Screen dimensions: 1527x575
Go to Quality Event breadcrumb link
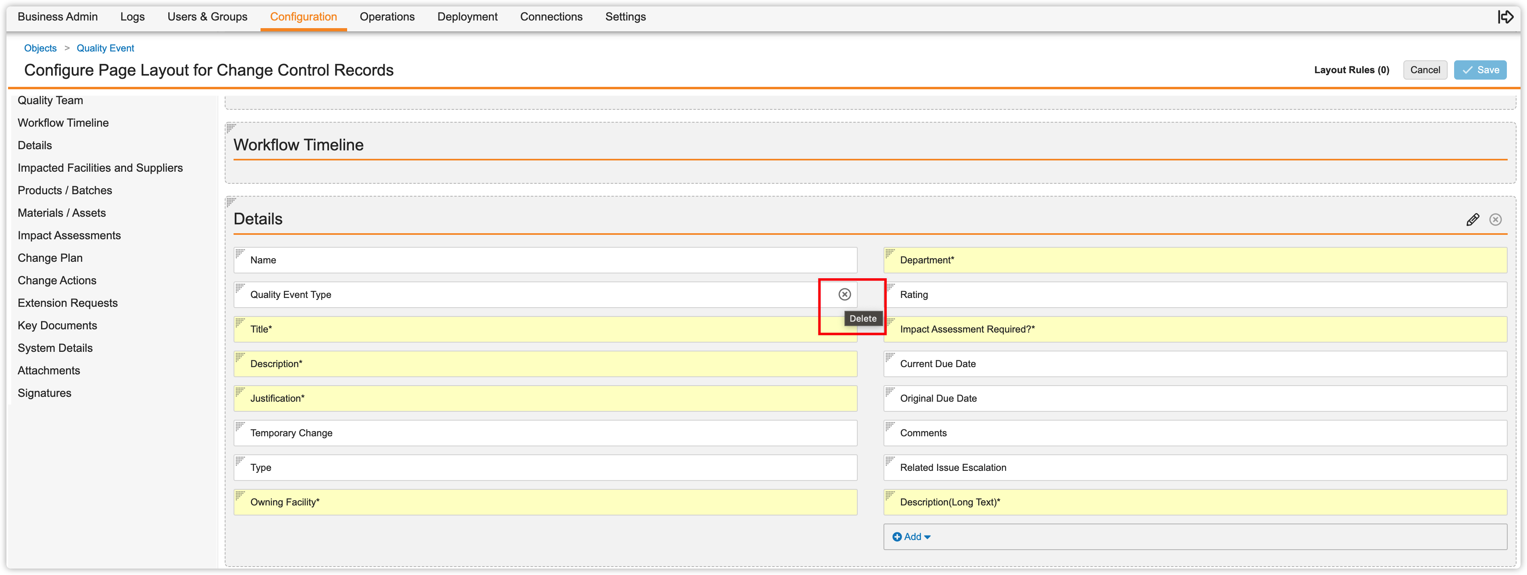point(106,48)
